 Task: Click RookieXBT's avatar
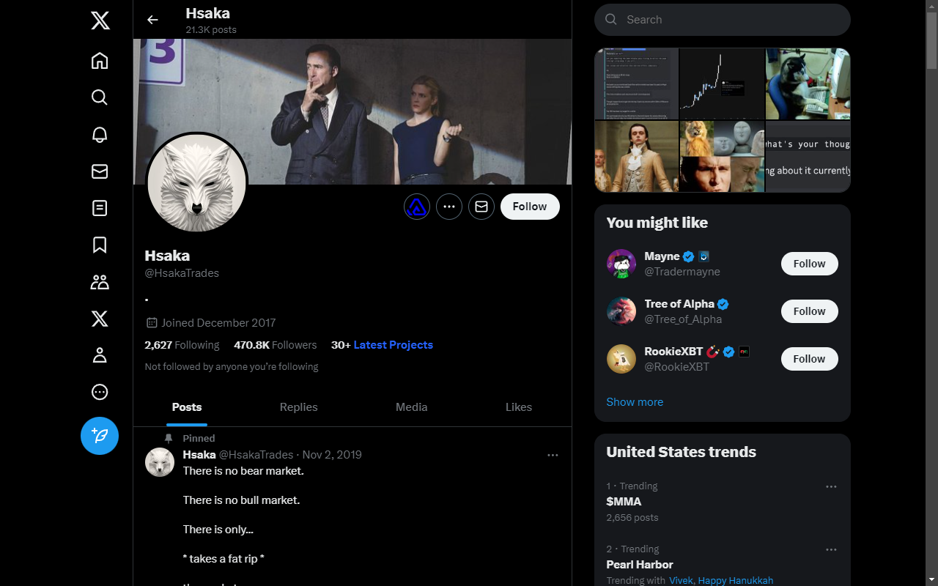pos(621,359)
